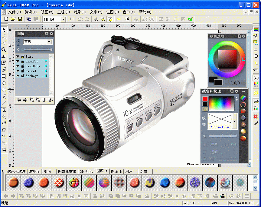Click the 1:1 zoom button
261x207 pixels.
tap(72, 19)
